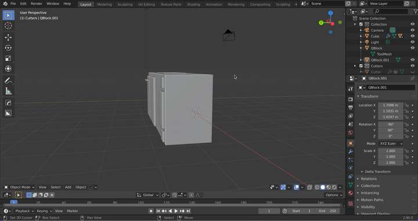
Task: Open the Options dropdown in the viewport header
Action: click(x=333, y=195)
